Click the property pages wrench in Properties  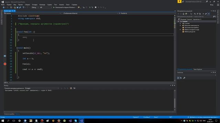click(184, 78)
